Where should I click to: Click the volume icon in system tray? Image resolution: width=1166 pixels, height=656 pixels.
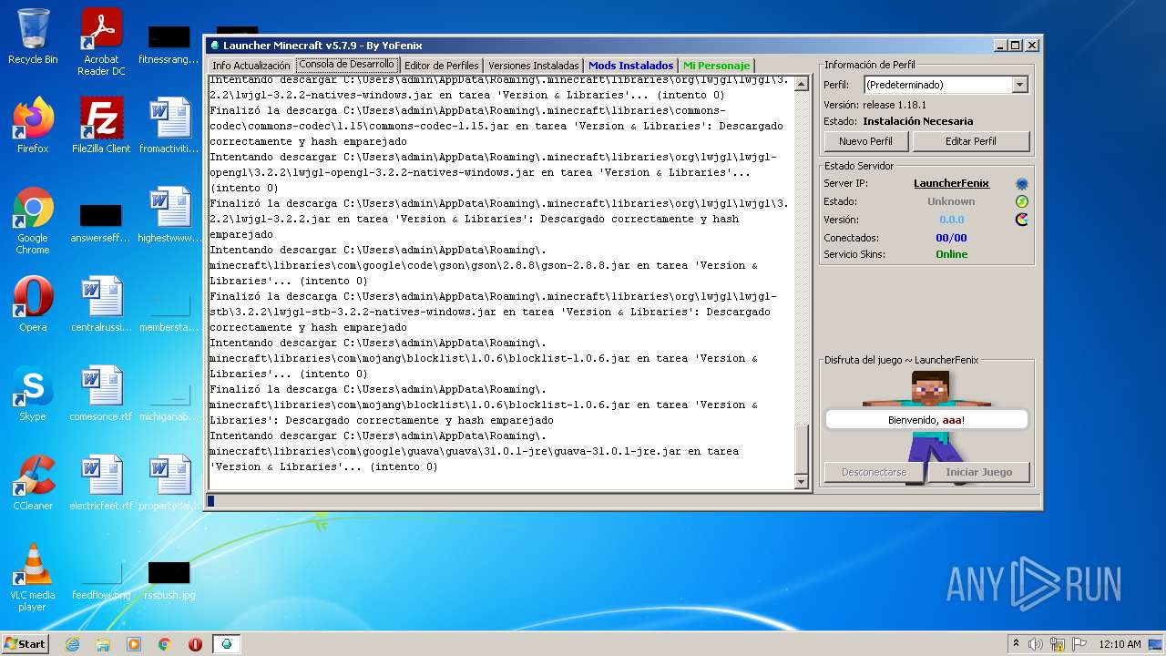pyautogui.click(x=1036, y=644)
